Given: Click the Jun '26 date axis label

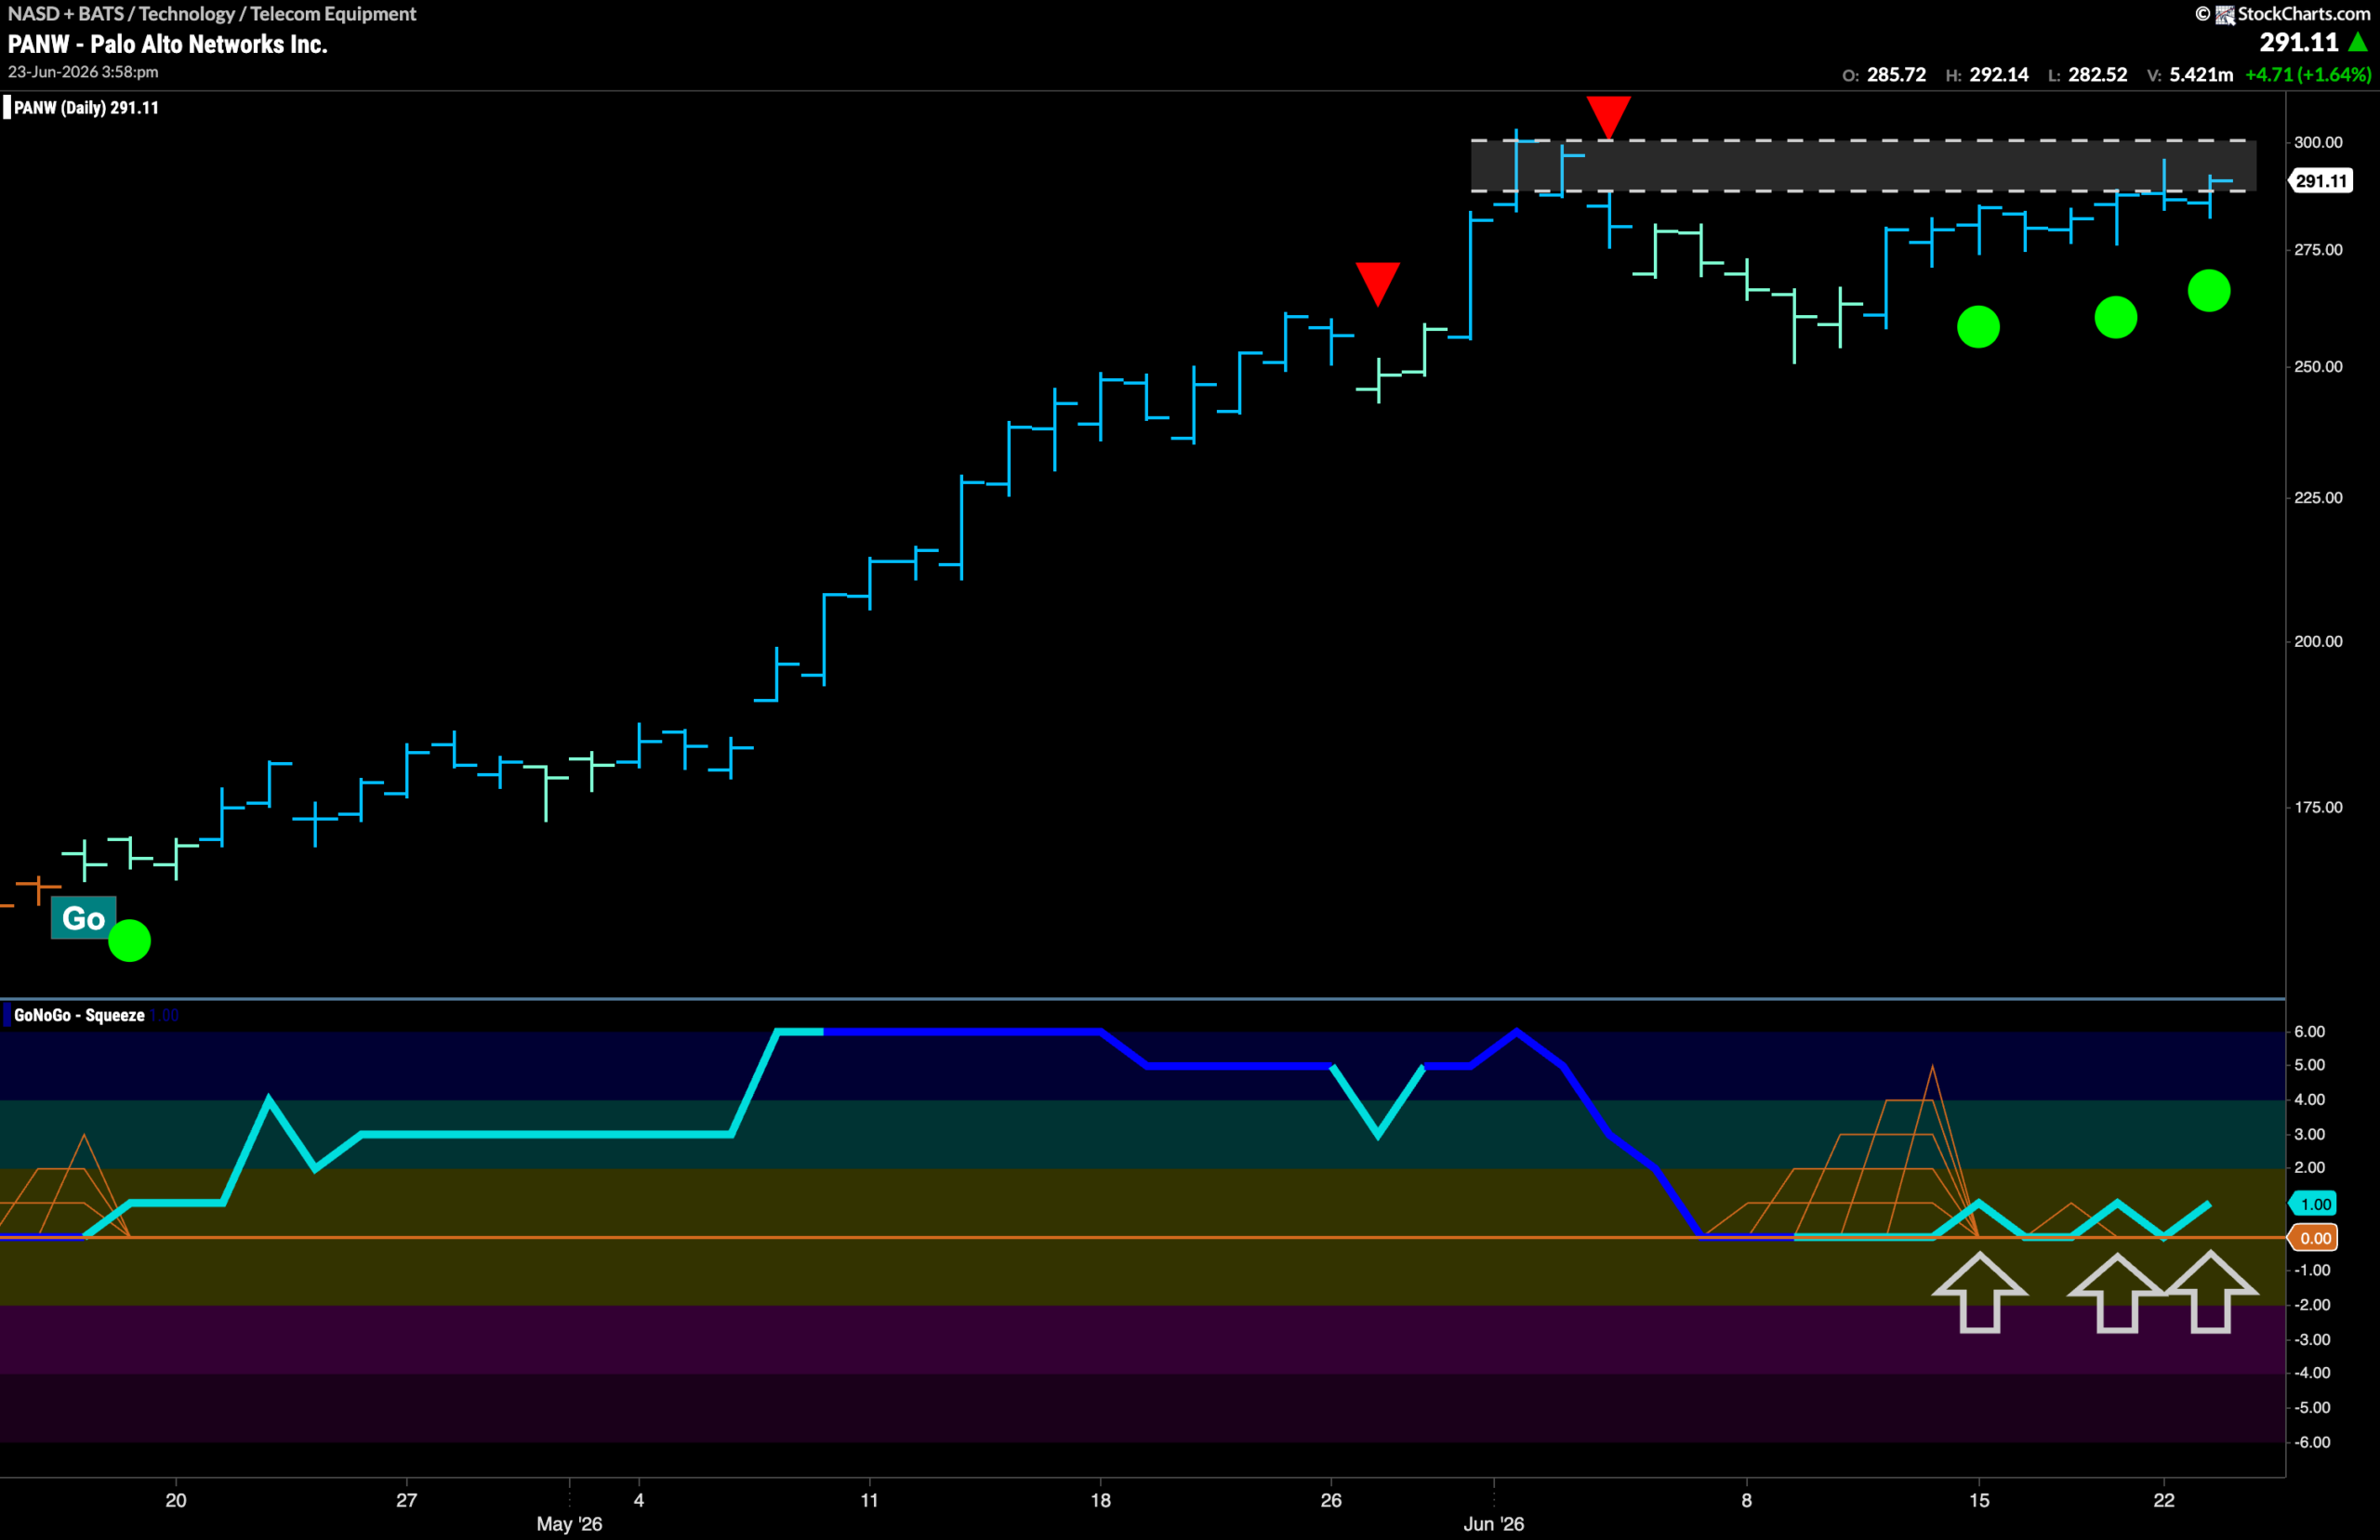Looking at the screenshot, I should (1493, 1524).
